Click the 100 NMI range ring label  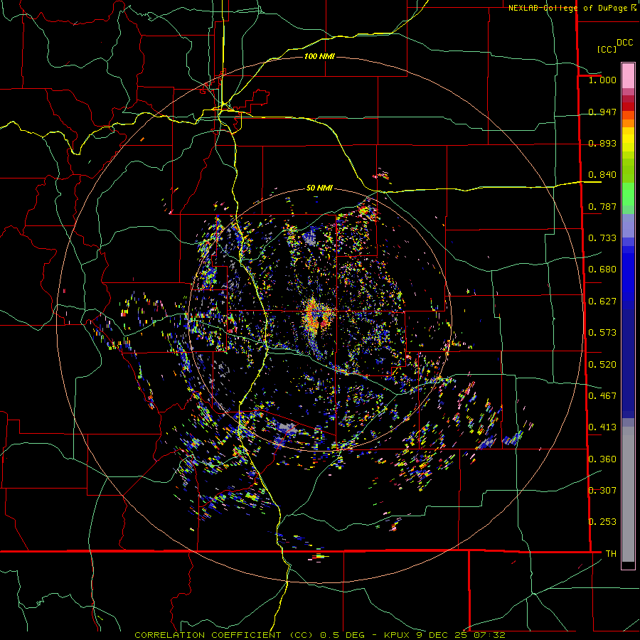tap(319, 56)
